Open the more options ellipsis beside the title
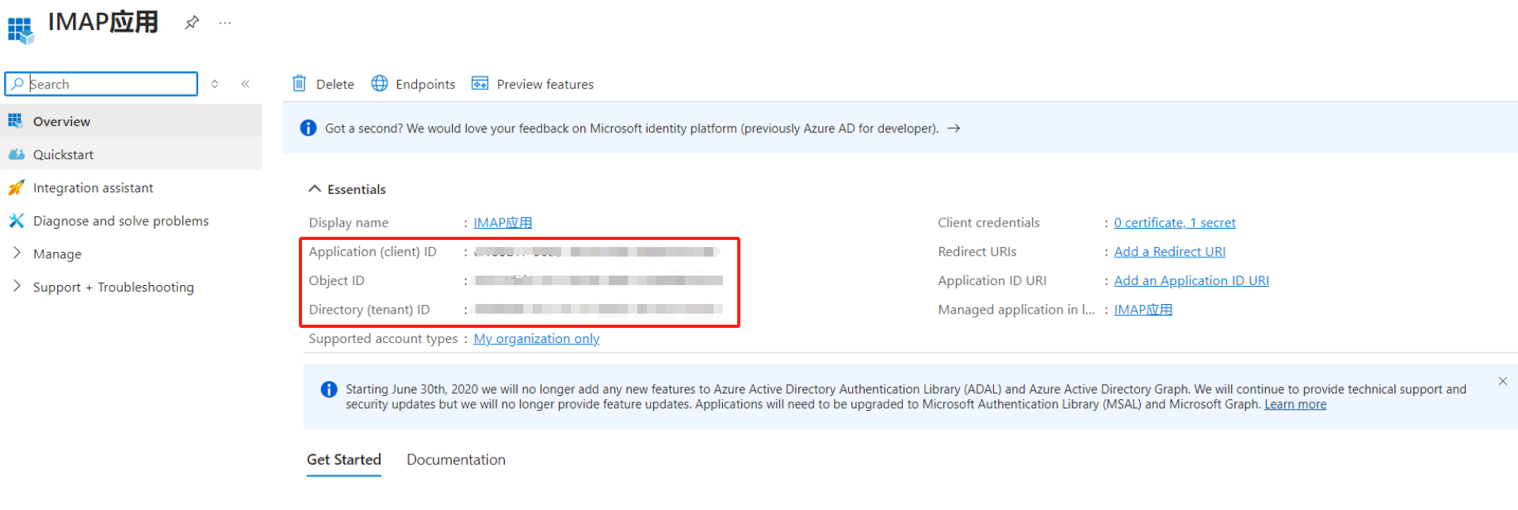 pos(225,23)
